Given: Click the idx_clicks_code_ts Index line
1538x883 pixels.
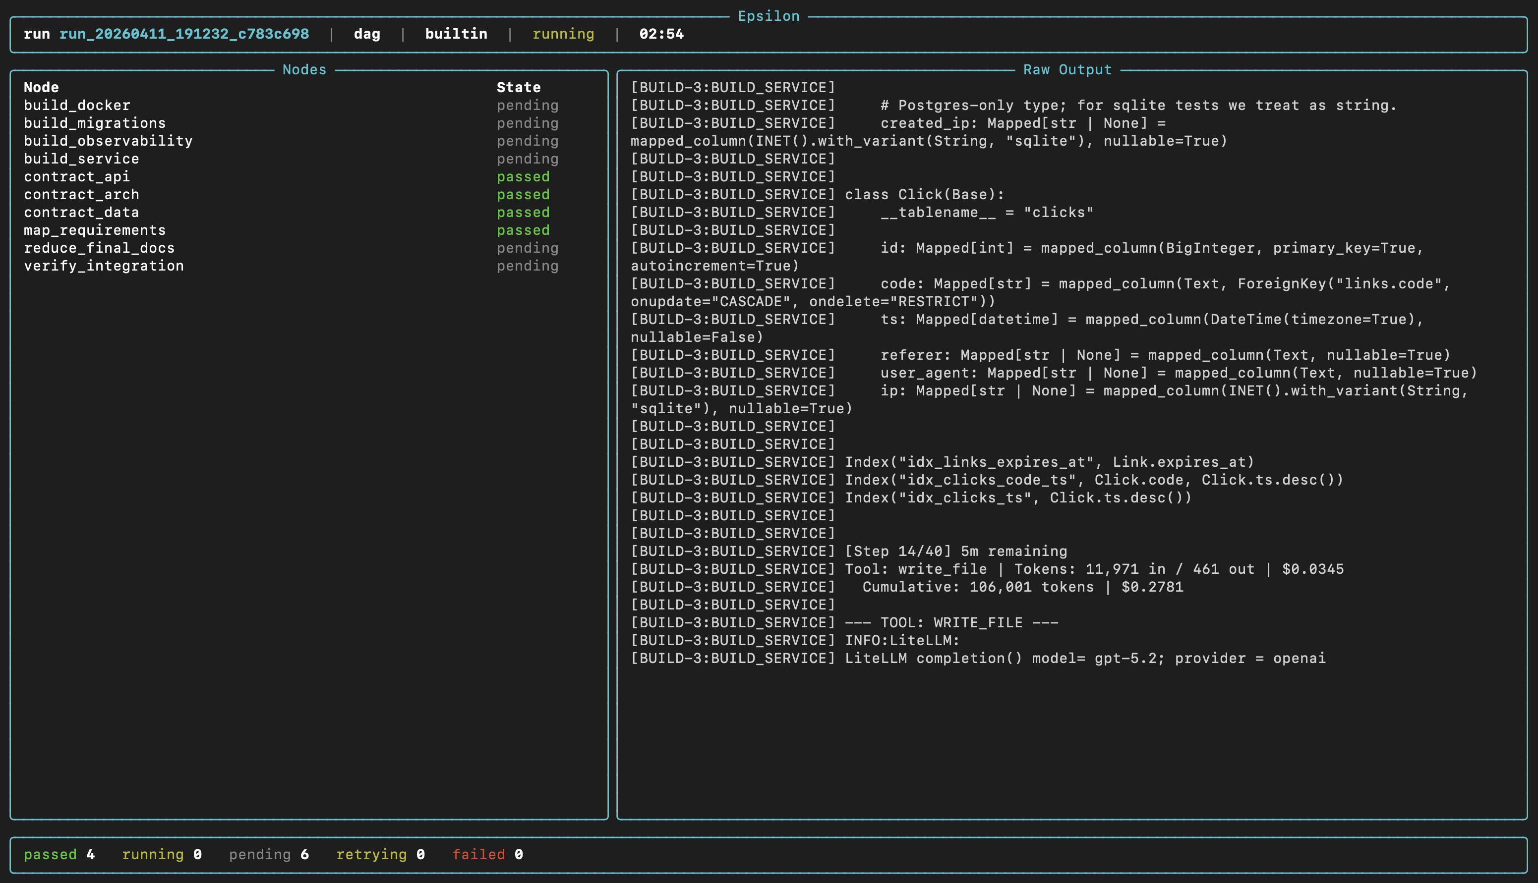Looking at the screenshot, I should [987, 480].
